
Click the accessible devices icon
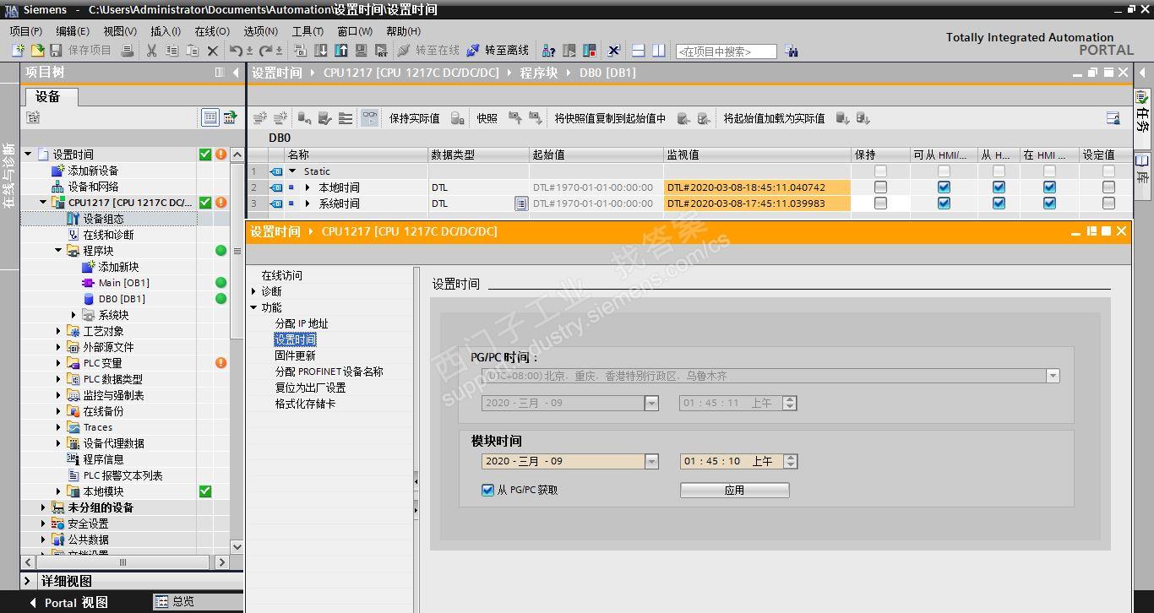coord(548,51)
